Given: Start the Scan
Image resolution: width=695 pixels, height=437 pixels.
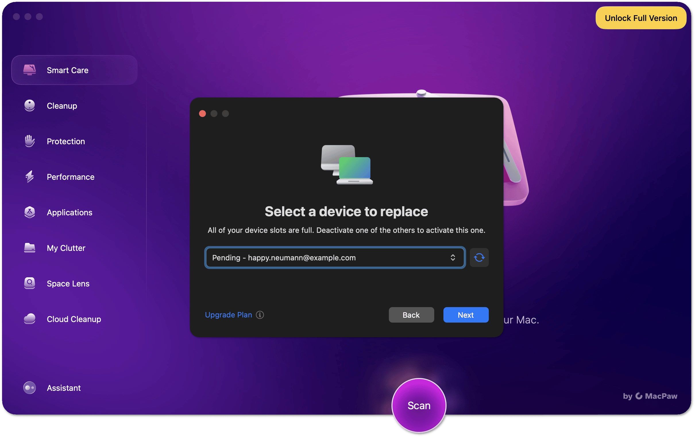Looking at the screenshot, I should coord(419,405).
